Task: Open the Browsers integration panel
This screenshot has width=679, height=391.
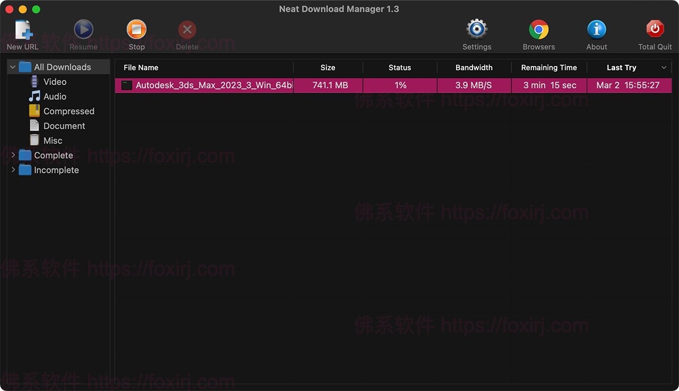Action: pyautogui.click(x=538, y=29)
